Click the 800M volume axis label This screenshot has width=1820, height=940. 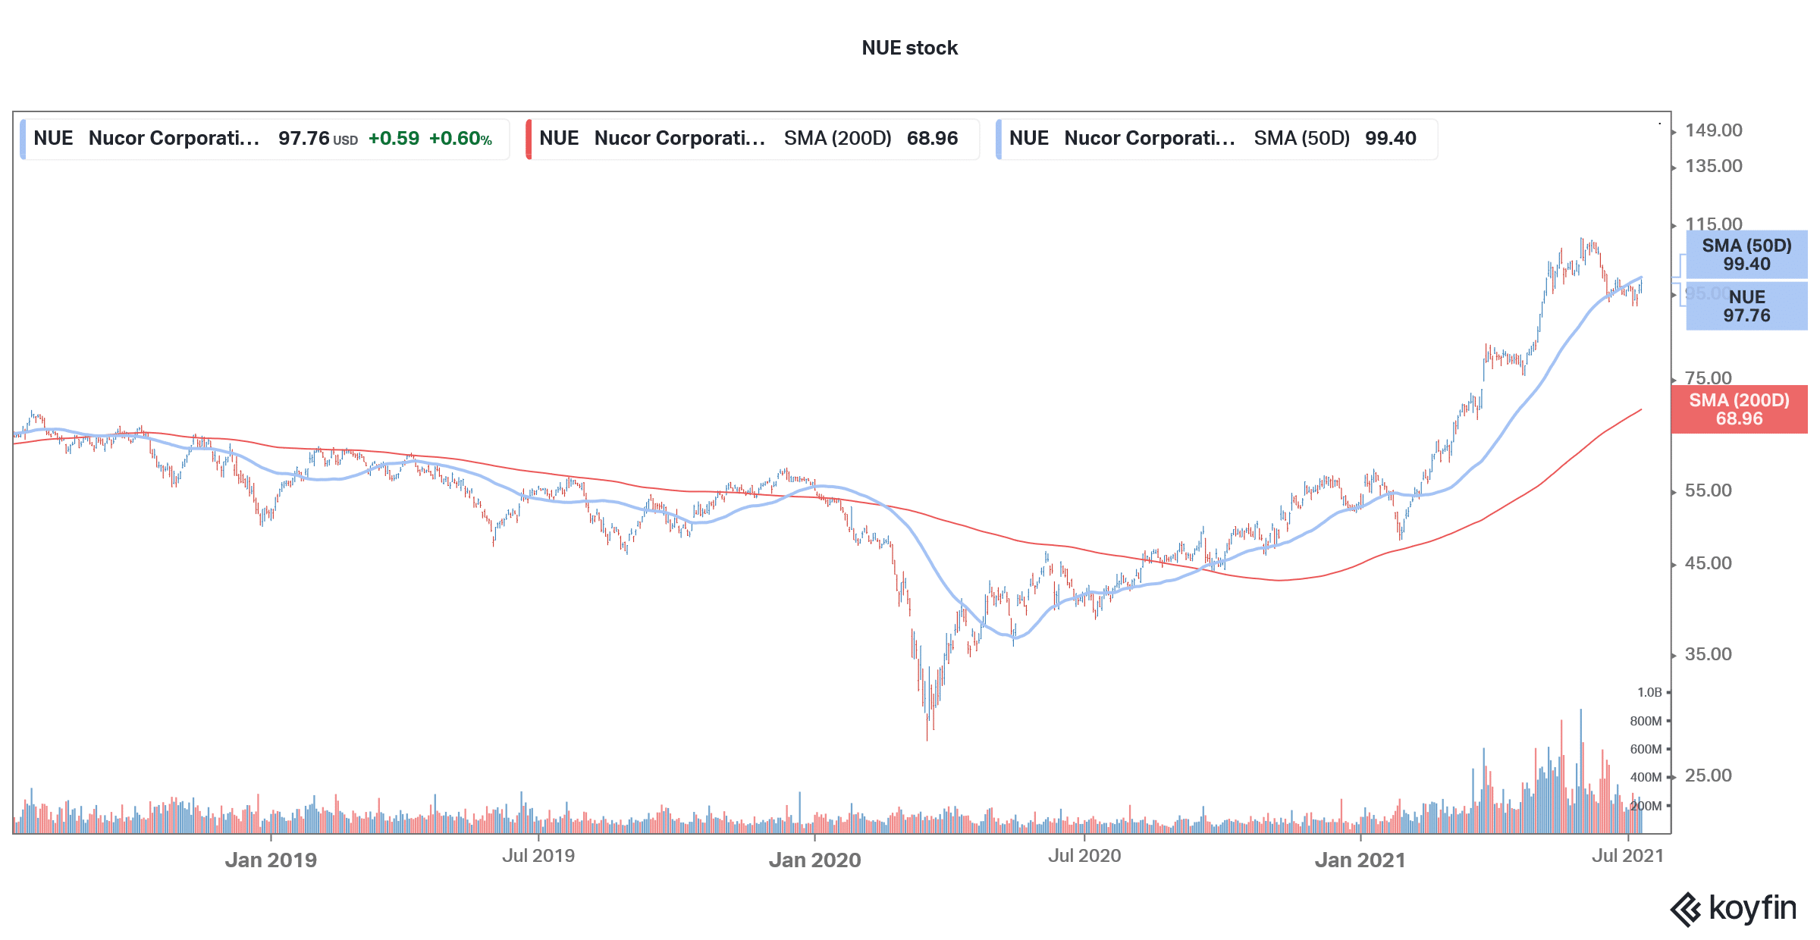point(1646,721)
